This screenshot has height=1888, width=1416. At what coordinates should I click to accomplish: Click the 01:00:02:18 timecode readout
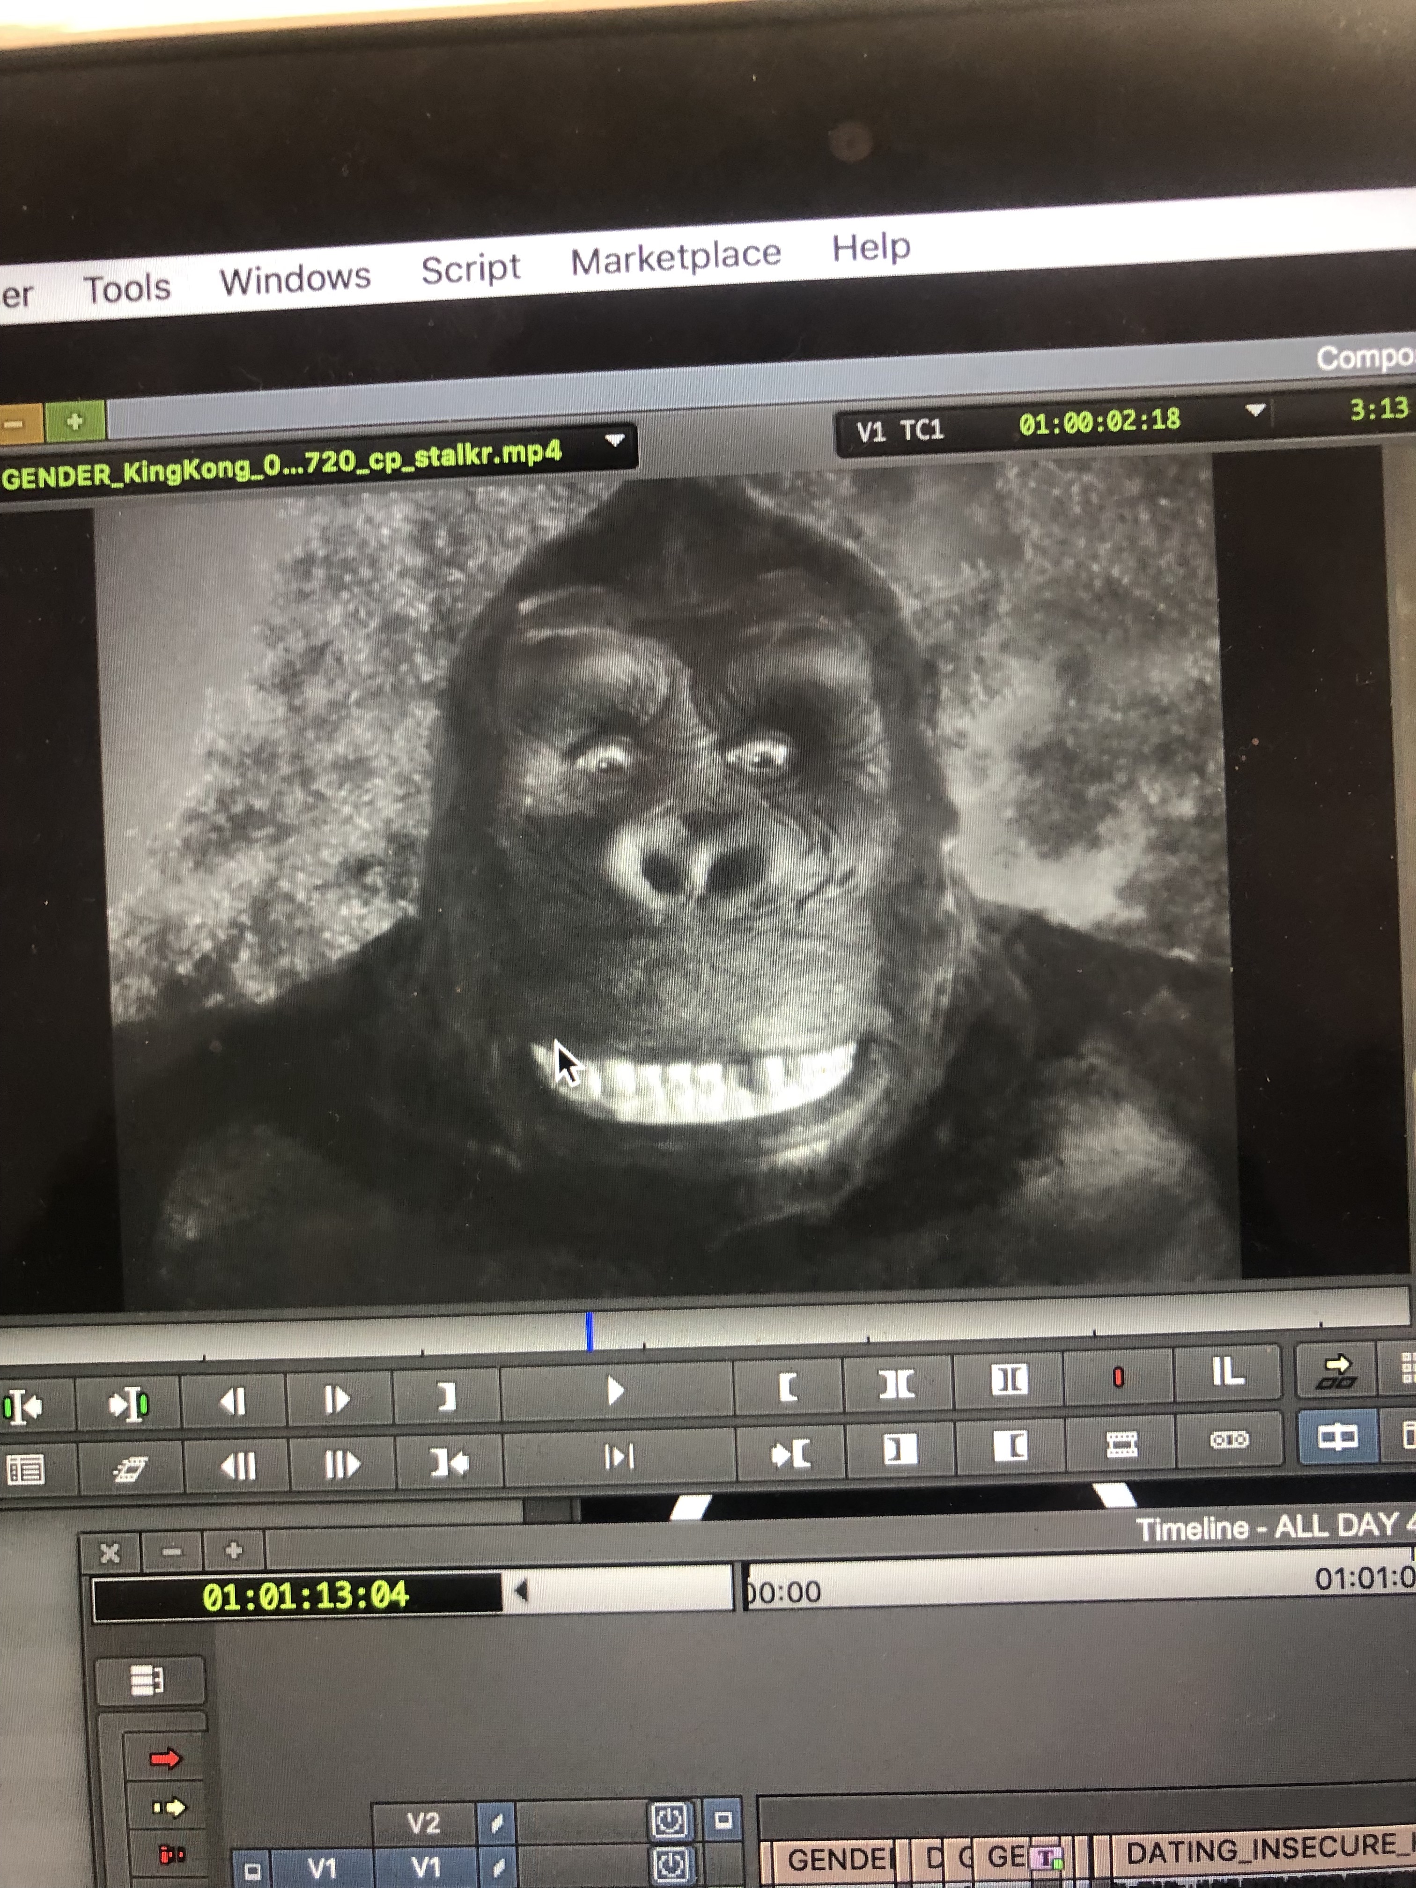(x=1099, y=421)
